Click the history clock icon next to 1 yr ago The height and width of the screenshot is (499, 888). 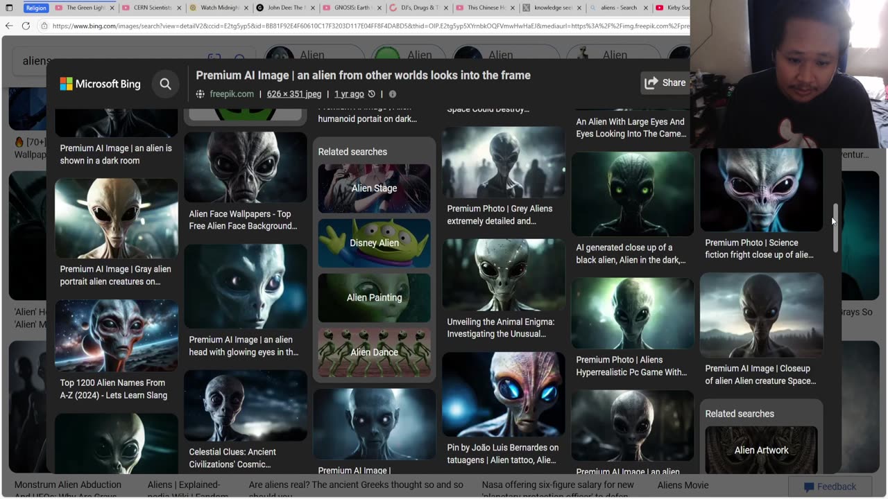[x=372, y=94]
